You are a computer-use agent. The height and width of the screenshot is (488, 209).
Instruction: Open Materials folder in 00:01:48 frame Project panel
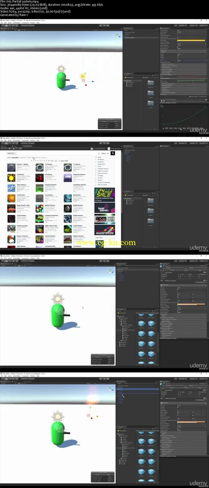click(x=150, y=84)
